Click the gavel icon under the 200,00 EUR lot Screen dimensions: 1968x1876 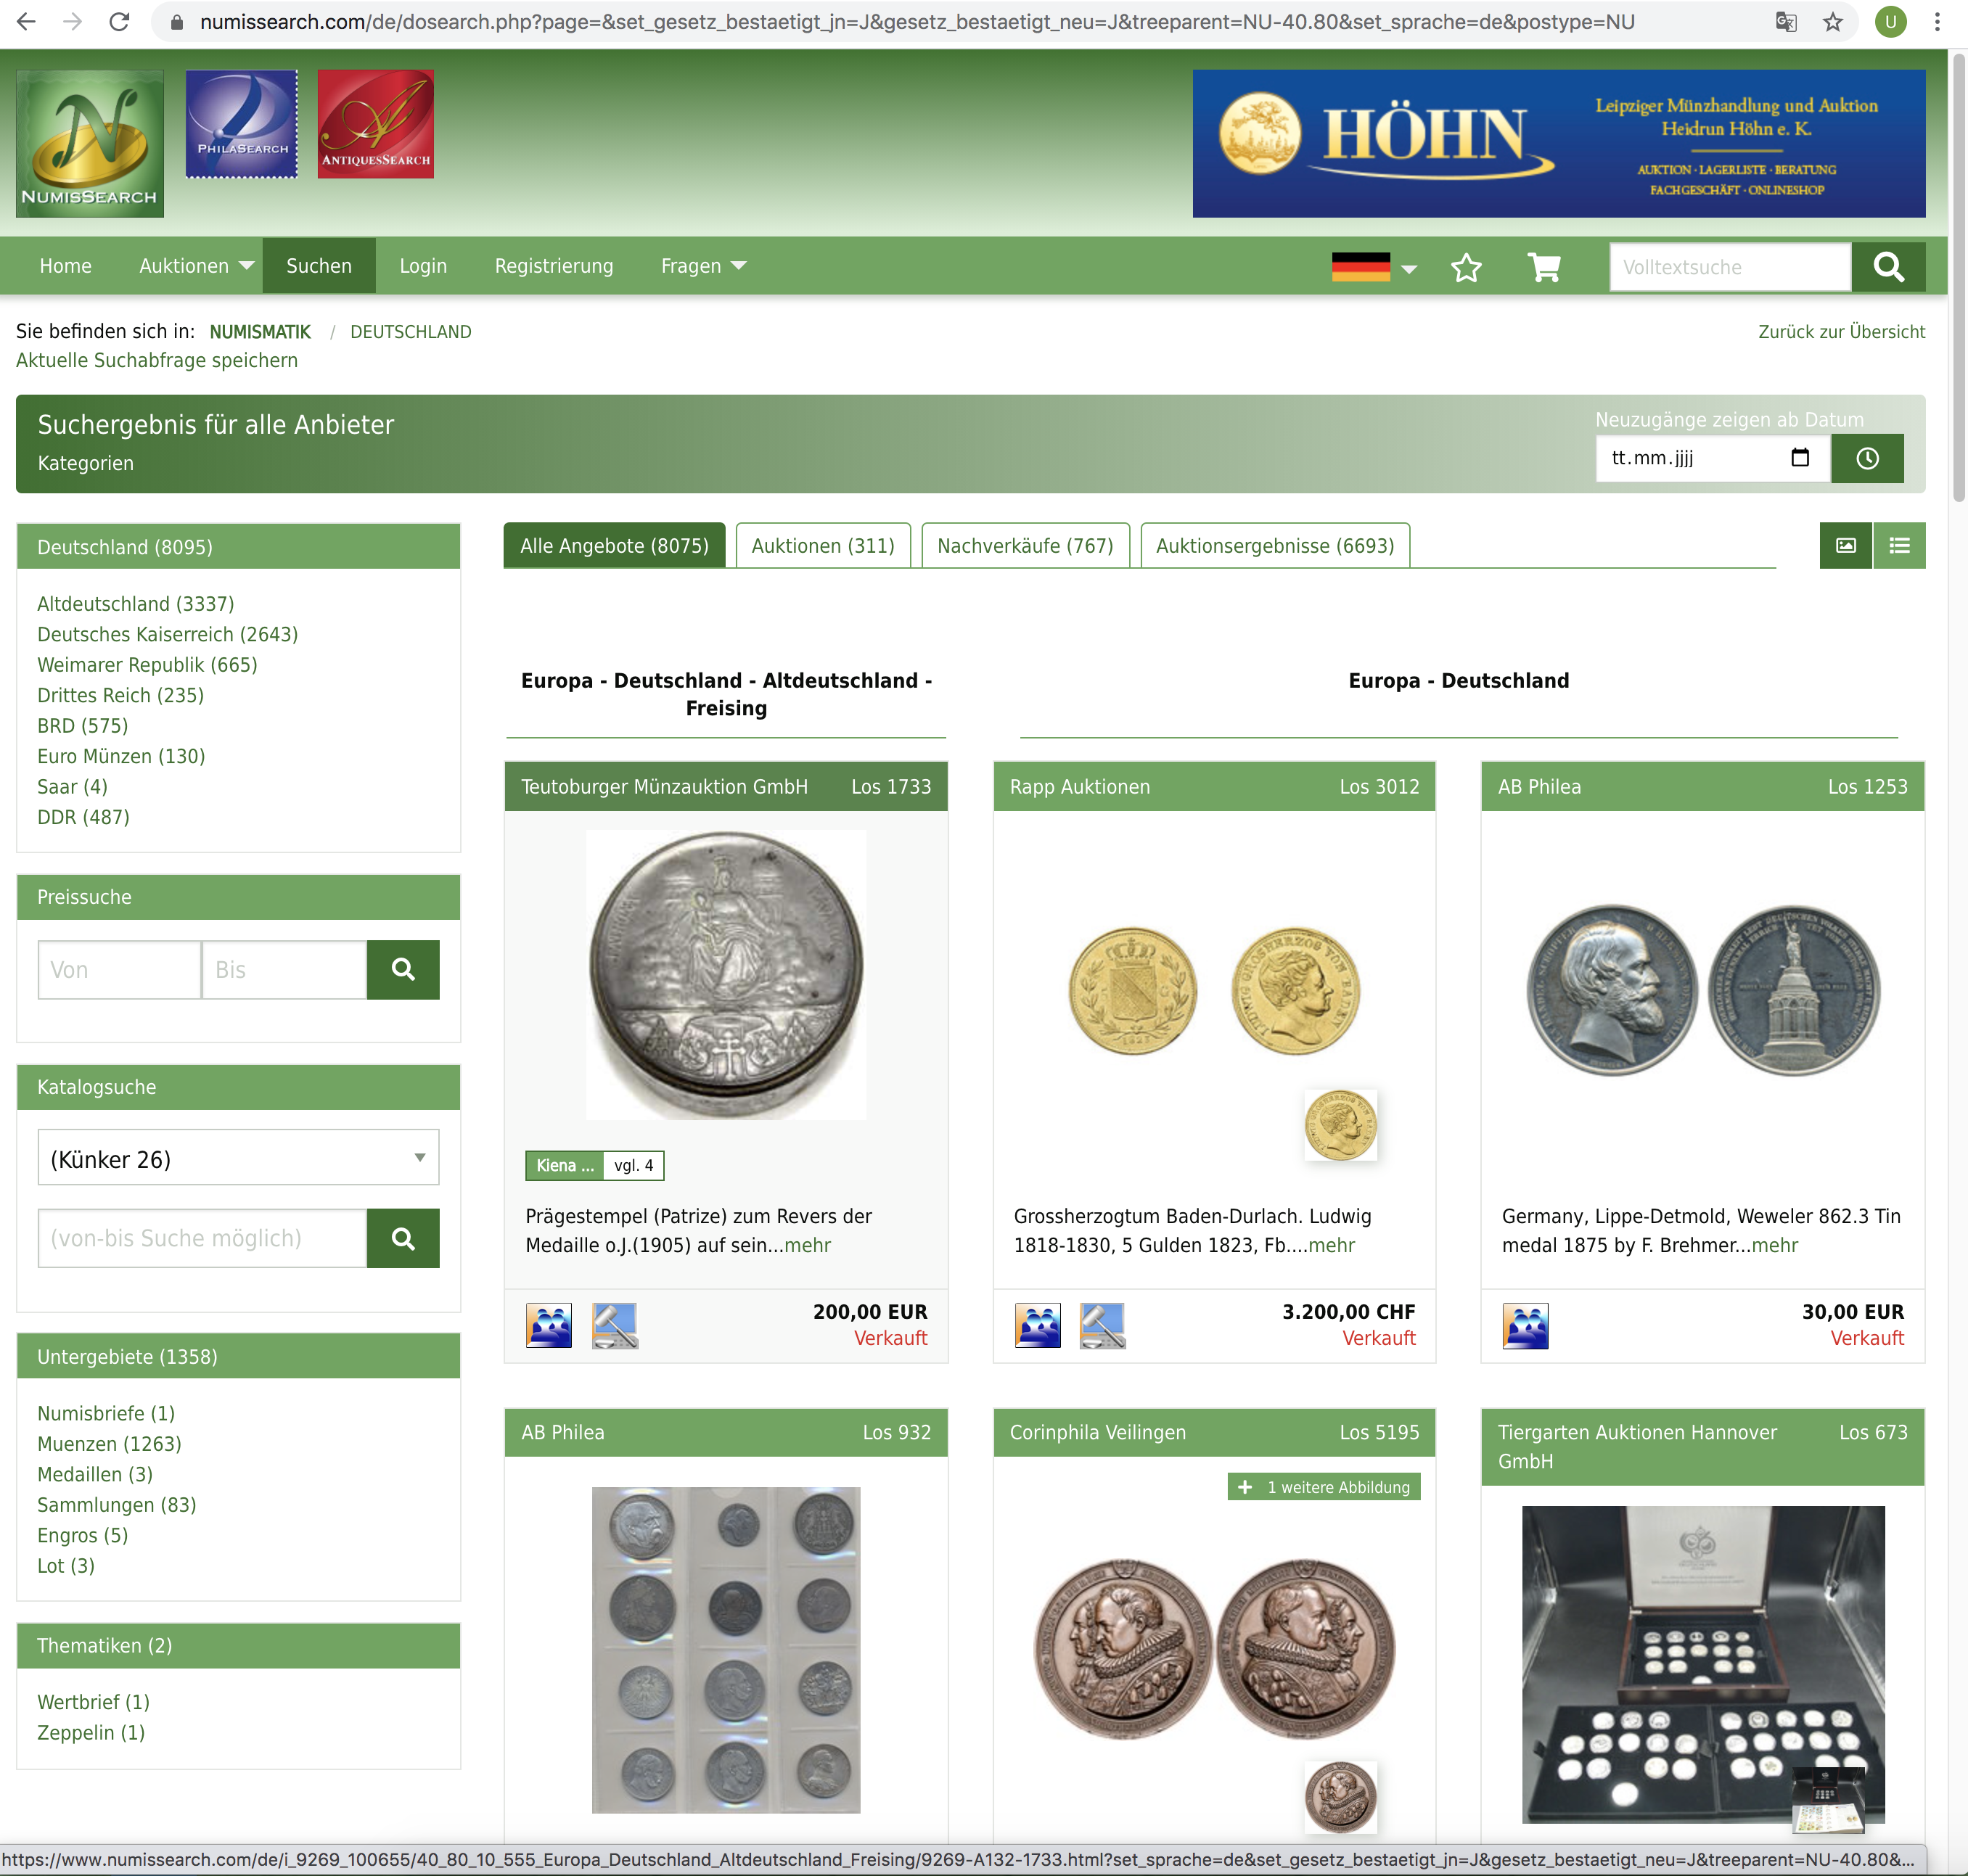615,1325
